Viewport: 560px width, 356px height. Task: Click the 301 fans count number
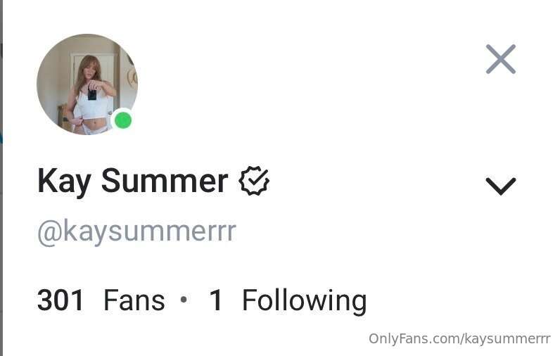coord(61,300)
